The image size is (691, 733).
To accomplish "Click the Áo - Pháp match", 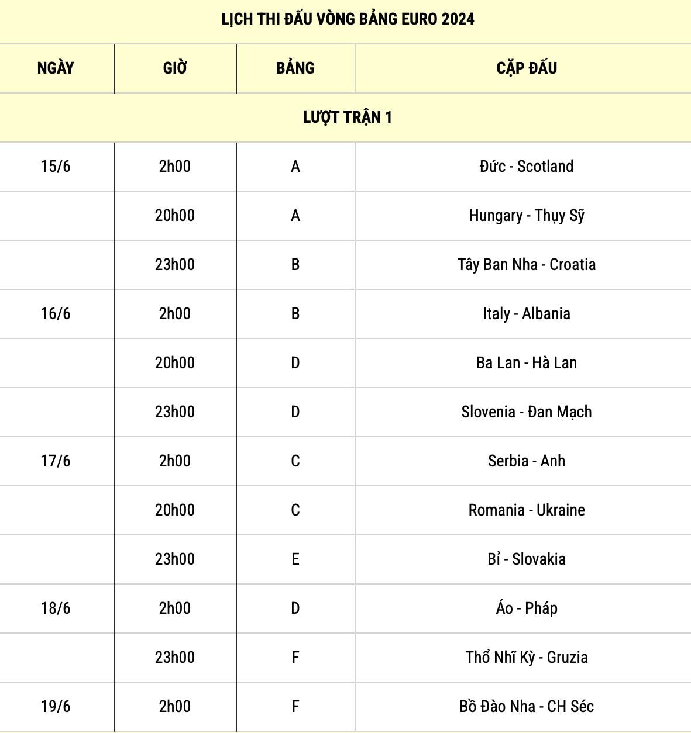I will (x=527, y=608).
